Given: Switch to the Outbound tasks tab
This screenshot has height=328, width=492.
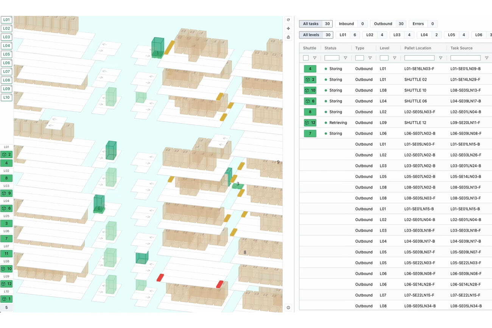Looking at the screenshot, I should (x=388, y=24).
